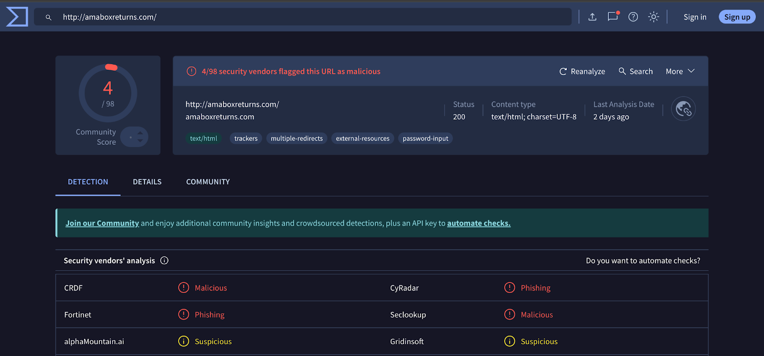This screenshot has height=356, width=764.
Task: Click the Search magnifier icon in header
Action: point(622,71)
